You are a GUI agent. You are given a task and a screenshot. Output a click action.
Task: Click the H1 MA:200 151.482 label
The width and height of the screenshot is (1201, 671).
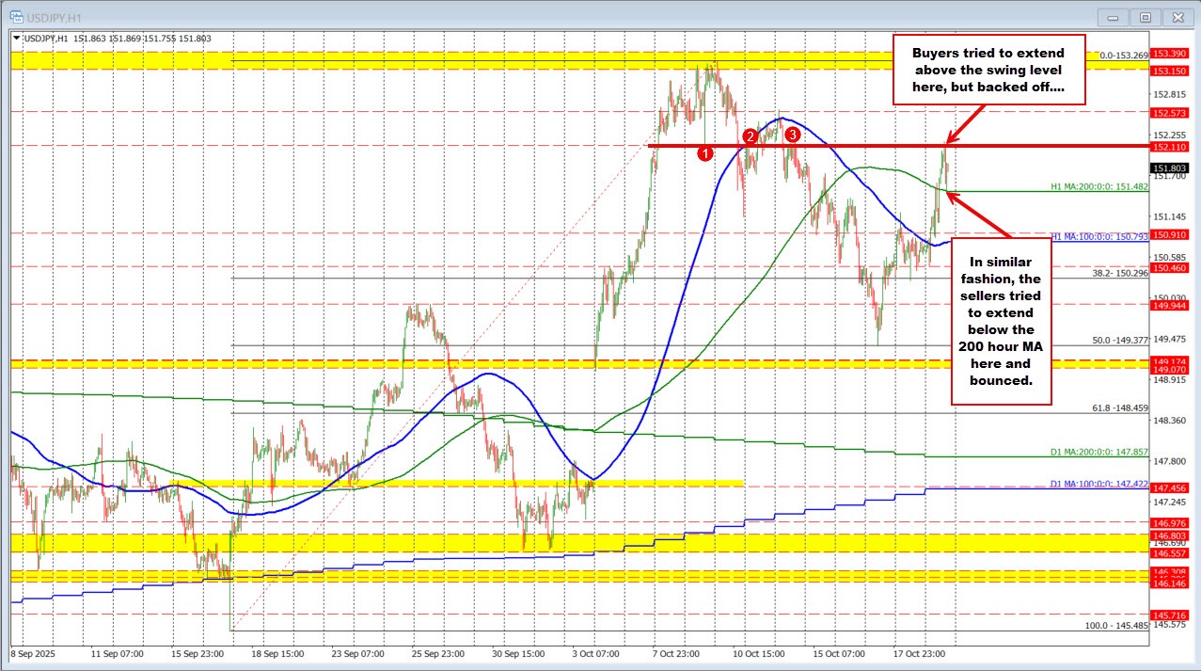coord(1098,187)
